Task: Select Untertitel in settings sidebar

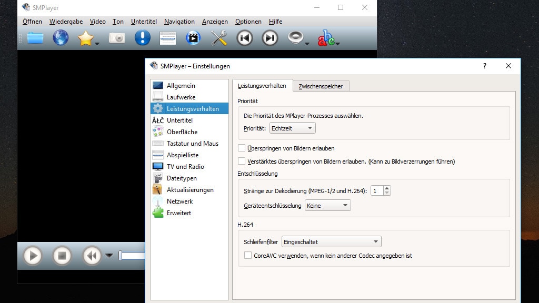Action: point(189,120)
